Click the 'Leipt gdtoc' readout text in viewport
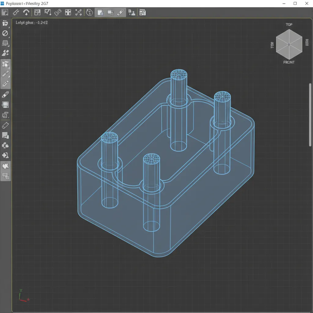The image size is (313, 313). tap(32, 23)
